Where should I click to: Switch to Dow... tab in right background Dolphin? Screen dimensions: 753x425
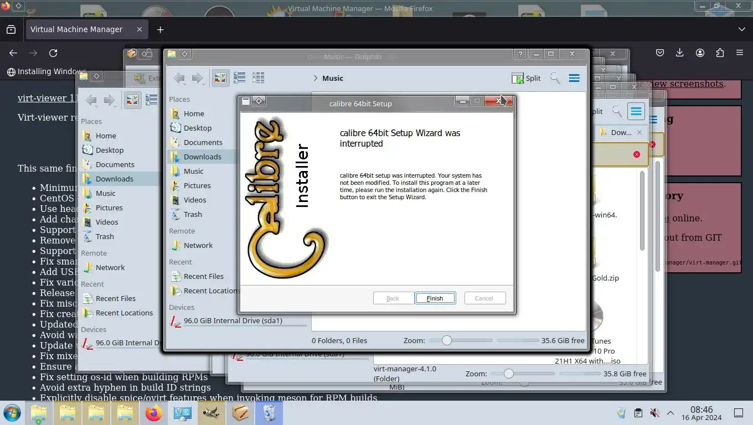tap(621, 132)
